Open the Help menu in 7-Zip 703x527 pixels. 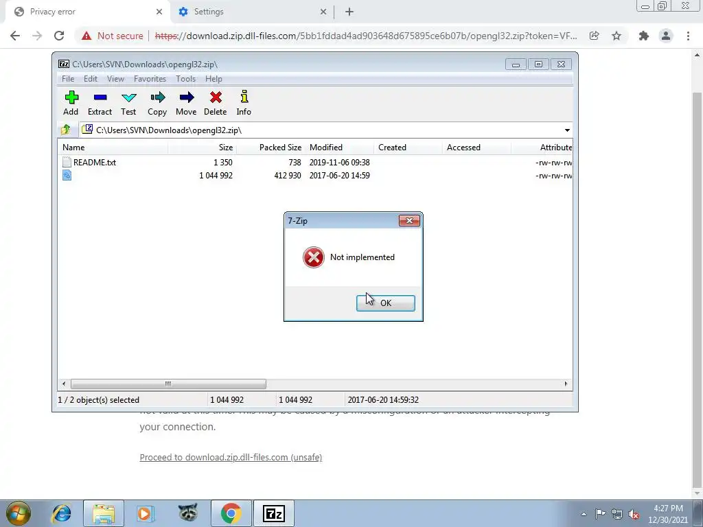[214, 79]
